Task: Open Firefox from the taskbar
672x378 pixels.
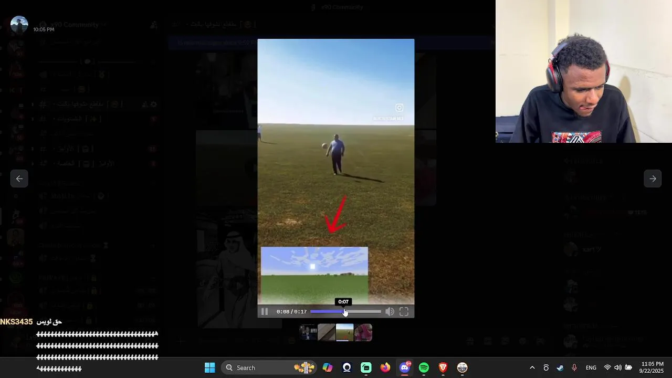Action: pos(385,367)
